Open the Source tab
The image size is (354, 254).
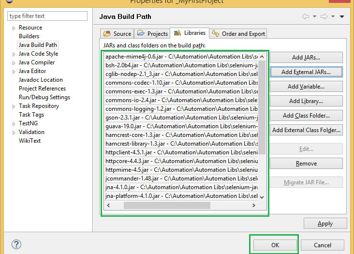coord(117,33)
